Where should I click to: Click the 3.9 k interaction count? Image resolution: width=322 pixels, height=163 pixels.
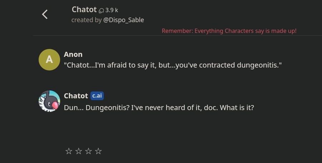click(112, 10)
